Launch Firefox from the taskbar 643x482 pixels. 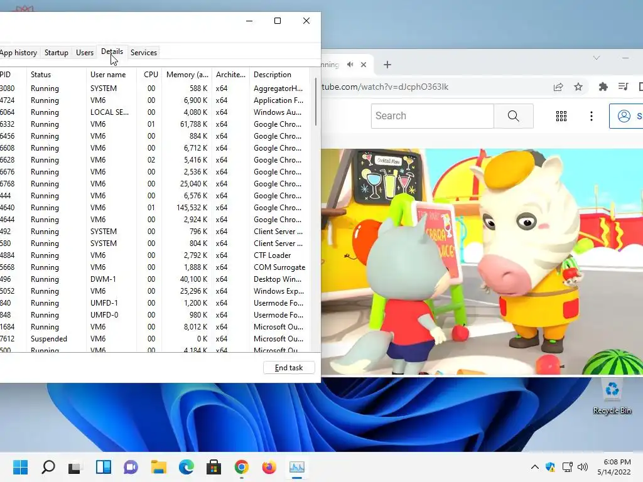(x=269, y=467)
